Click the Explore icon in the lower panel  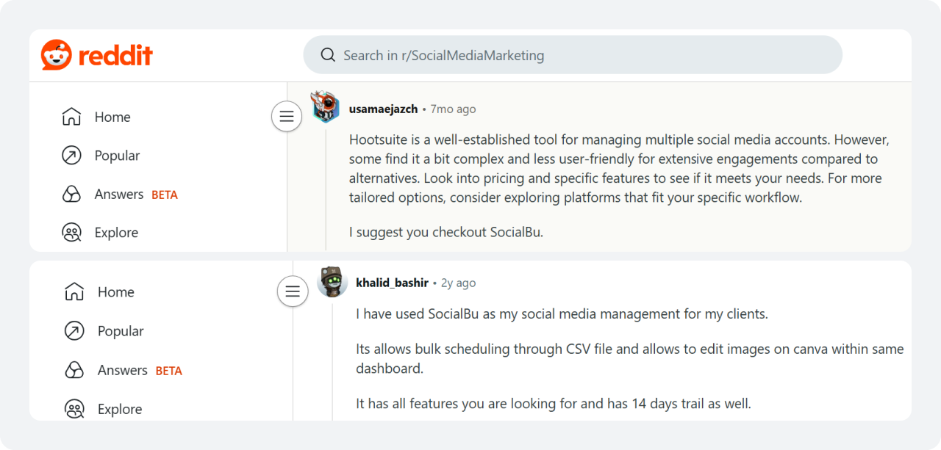coord(74,409)
